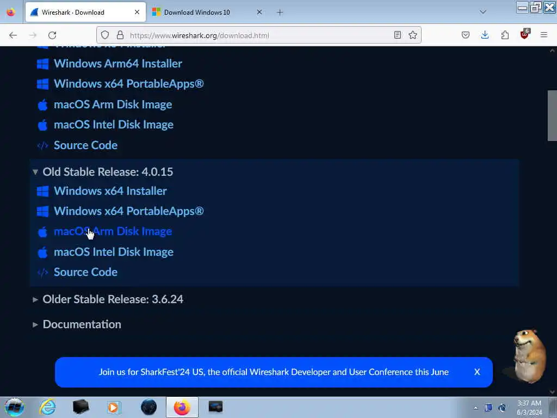This screenshot has width=557, height=418.
Task: Click the Firefox taskbar button
Action: click(x=182, y=407)
